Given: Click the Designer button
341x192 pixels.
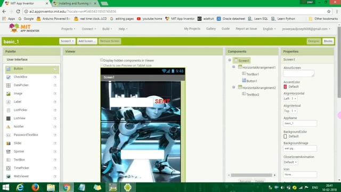Looking at the screenshot, I should [314, 41].
